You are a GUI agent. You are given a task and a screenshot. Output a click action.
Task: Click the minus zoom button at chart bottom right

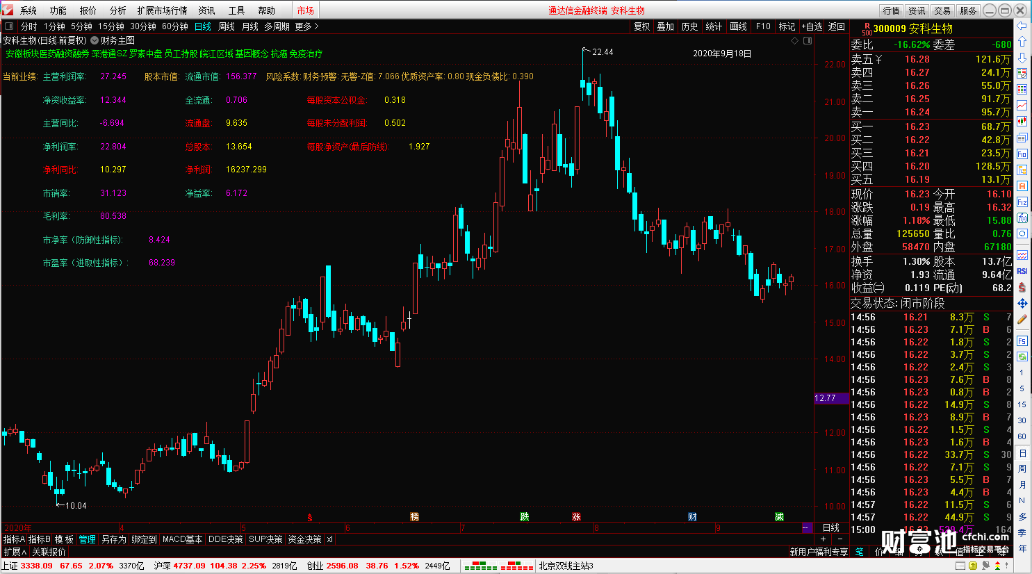[839, 539]
